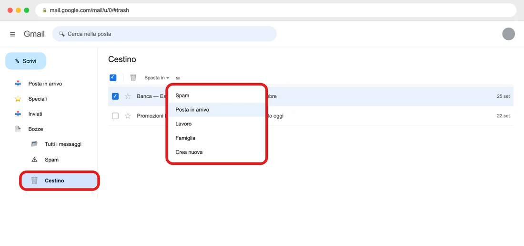Click the trash icon in toolbar
This screenshot has height=246, width=524.
[133, 78]
